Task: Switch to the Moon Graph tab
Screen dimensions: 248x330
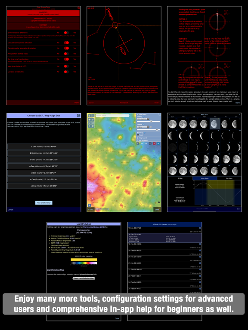Action: [x=205, y=178]
